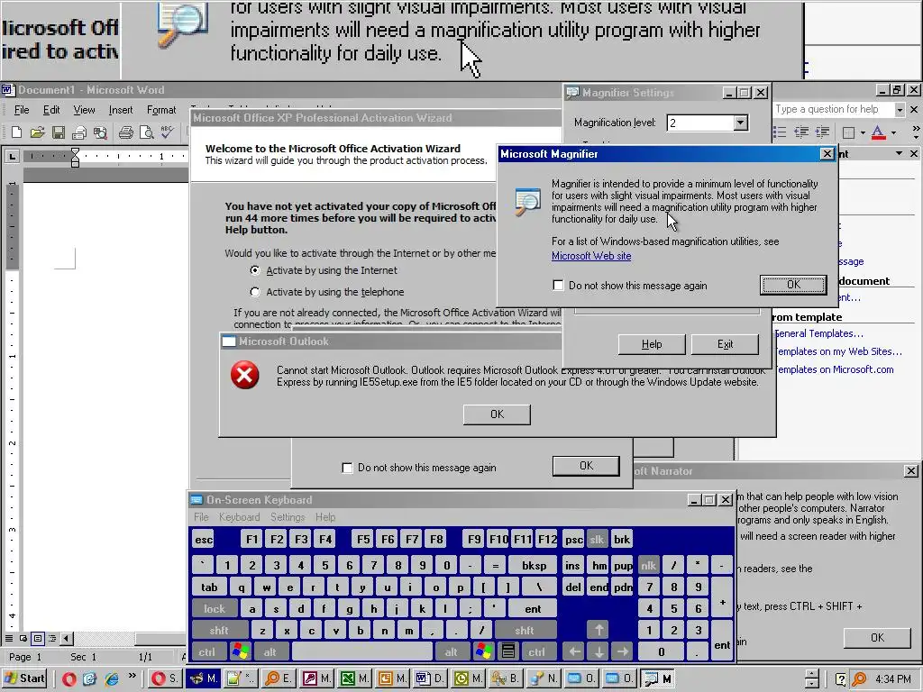The width and height of the screenshot is (923, 692).
Task: Click the Print Layout View icon at bottom left
Action: point(38,638)
